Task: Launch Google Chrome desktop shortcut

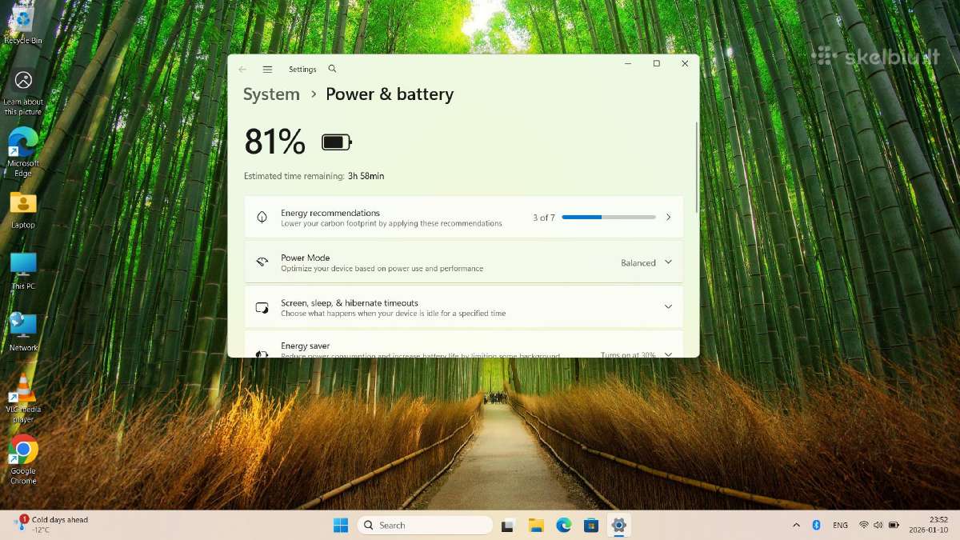Action: coord(23,460)
